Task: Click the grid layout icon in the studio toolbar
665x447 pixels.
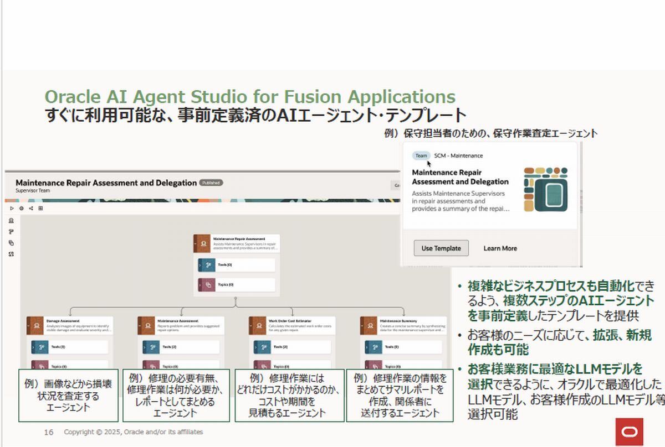Action: pyautogui.click(x=40, y=209)
